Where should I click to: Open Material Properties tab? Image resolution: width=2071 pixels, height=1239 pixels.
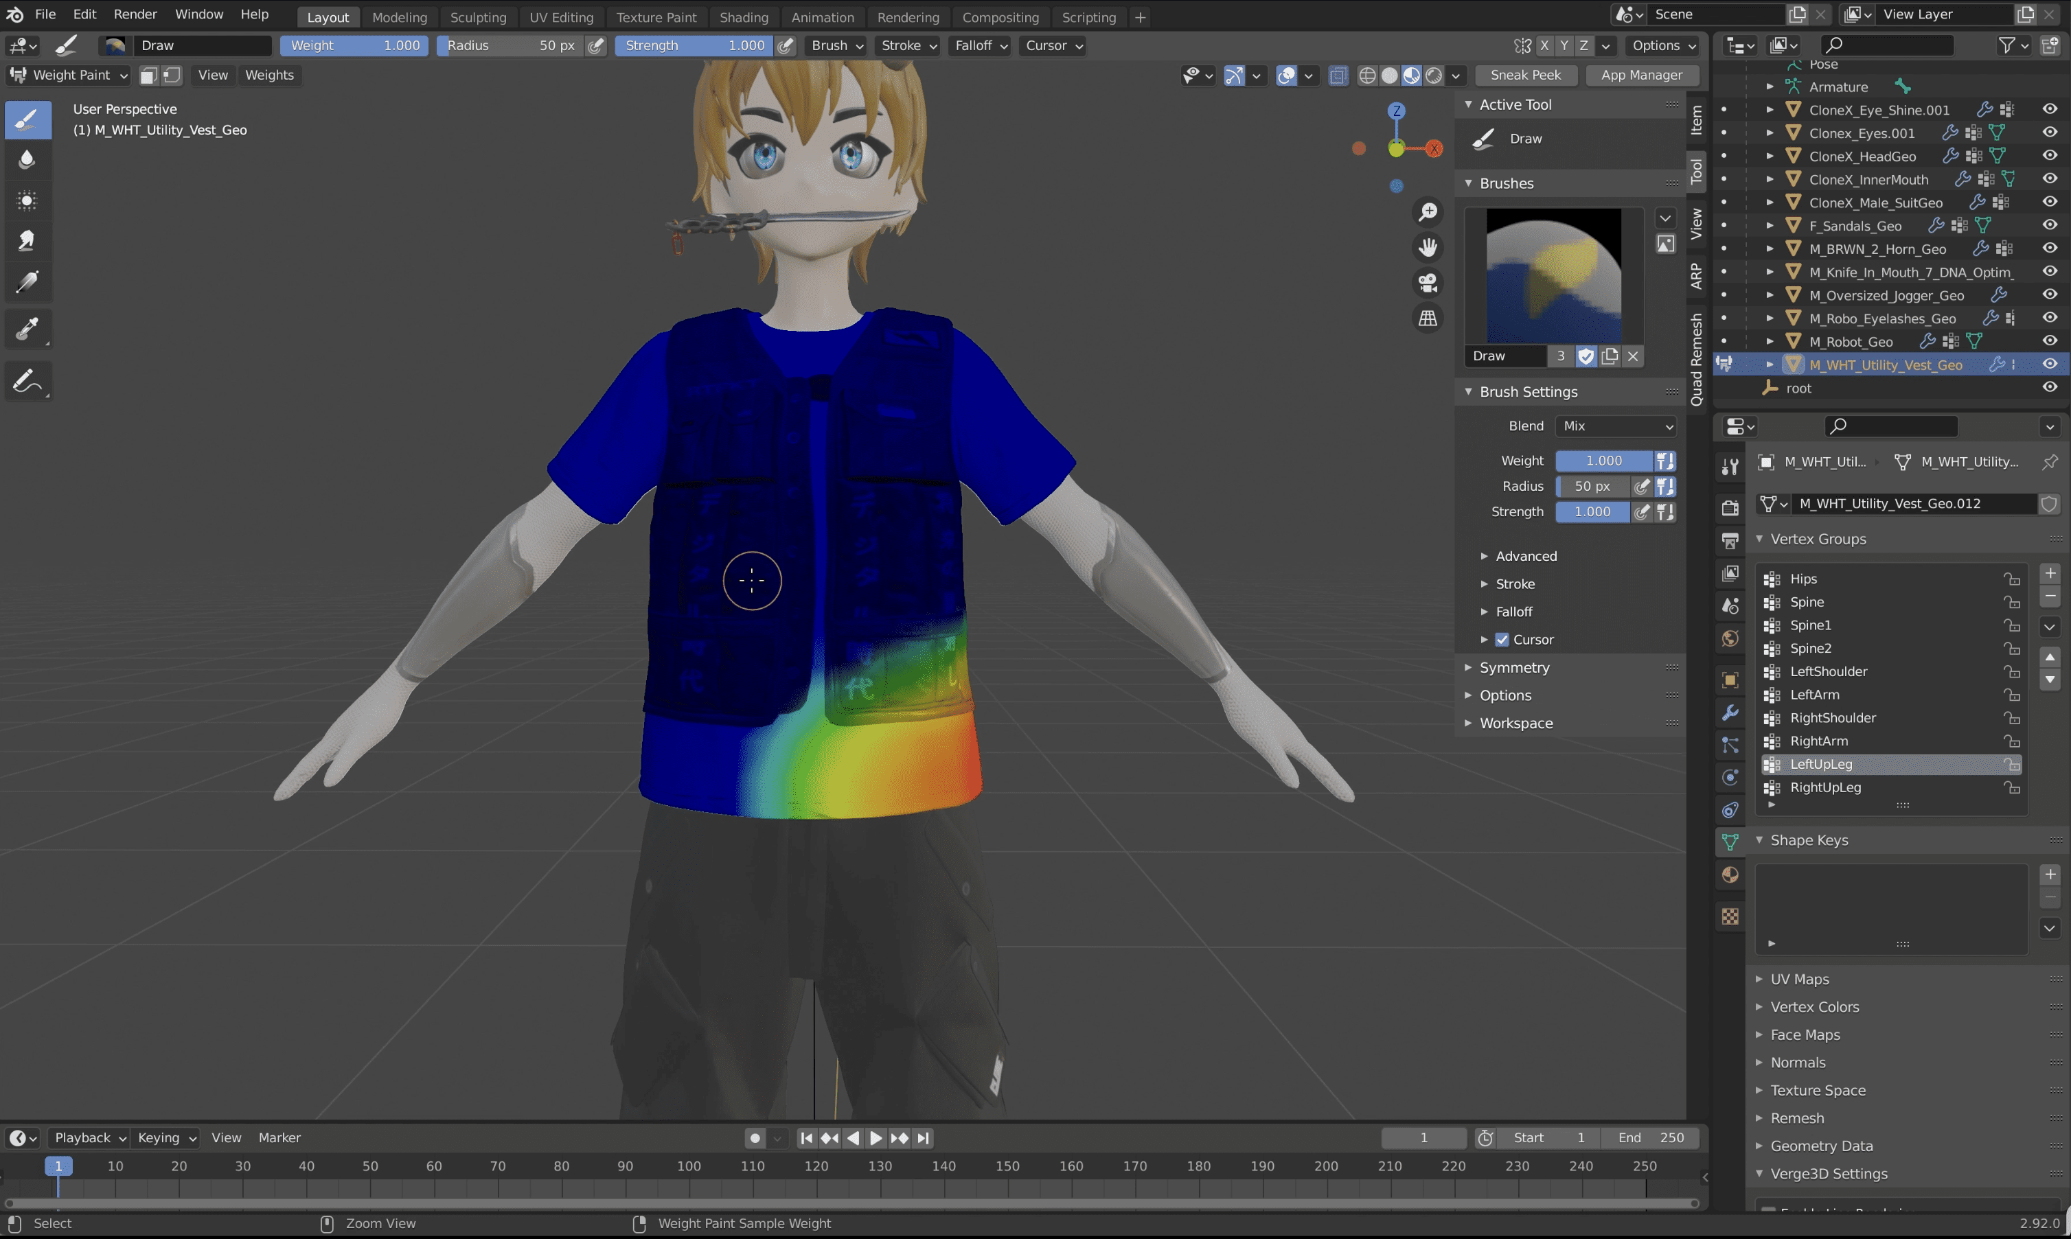1730,874
